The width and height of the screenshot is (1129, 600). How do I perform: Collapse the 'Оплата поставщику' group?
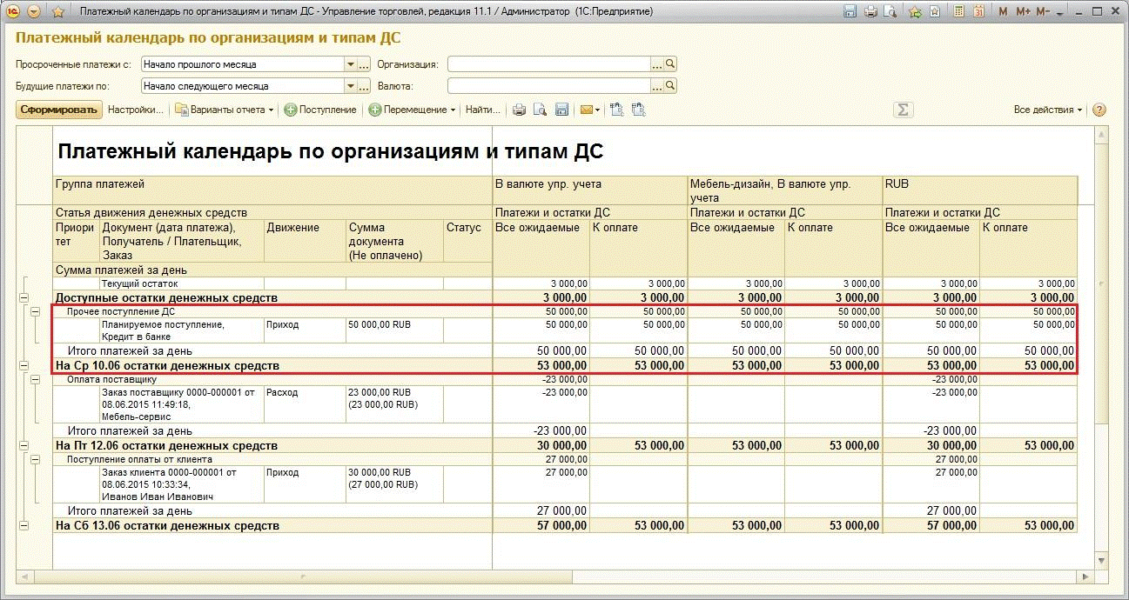[36, 379]
